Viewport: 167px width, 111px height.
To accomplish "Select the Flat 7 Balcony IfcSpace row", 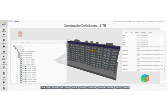I will coord(29,67).
